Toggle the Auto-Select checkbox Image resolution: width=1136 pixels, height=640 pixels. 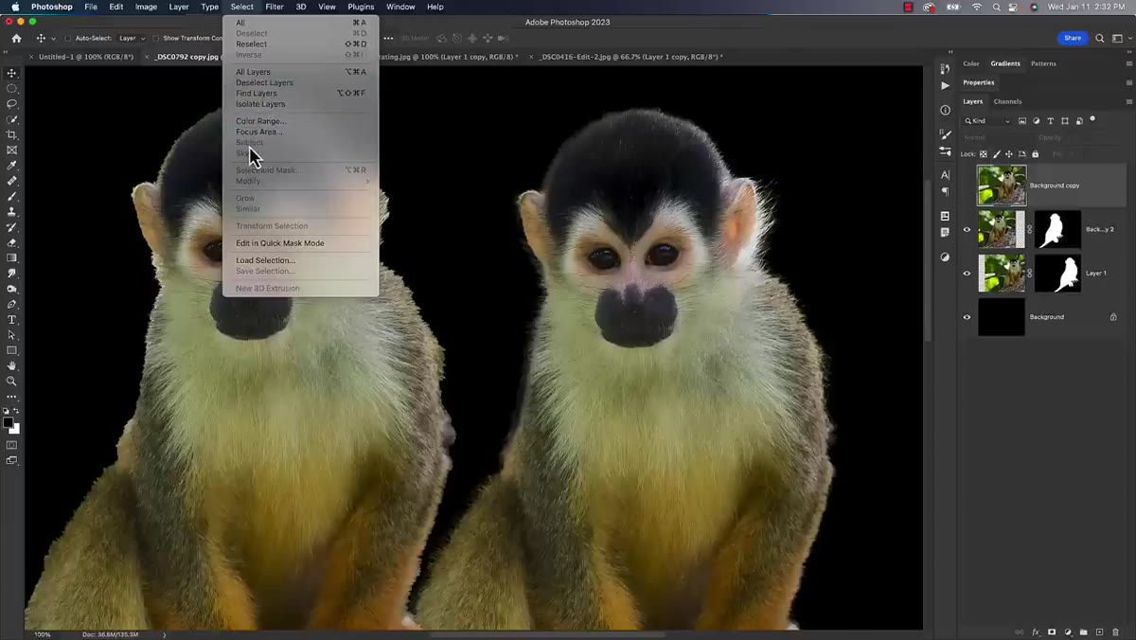click(x=68, y=39)
